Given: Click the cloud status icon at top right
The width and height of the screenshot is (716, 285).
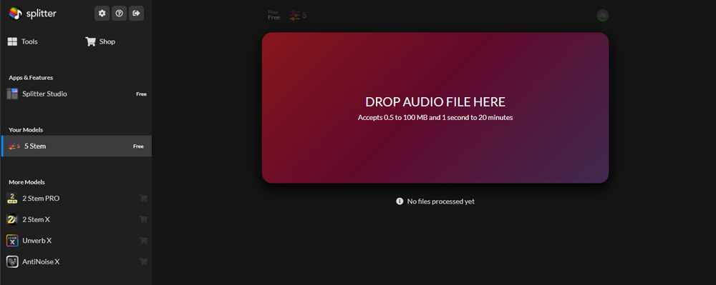Looking at the screenshot, I should click(x=603, y=16).
